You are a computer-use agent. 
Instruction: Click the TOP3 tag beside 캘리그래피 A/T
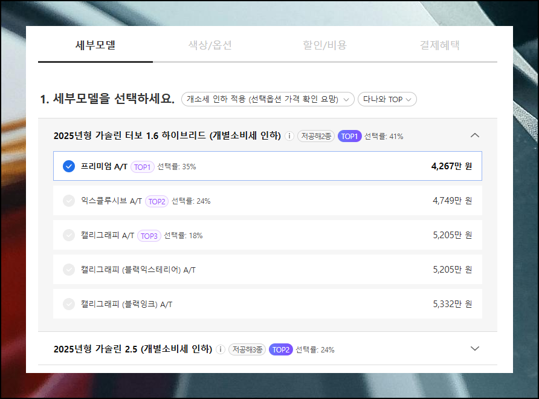click(149, 236)
